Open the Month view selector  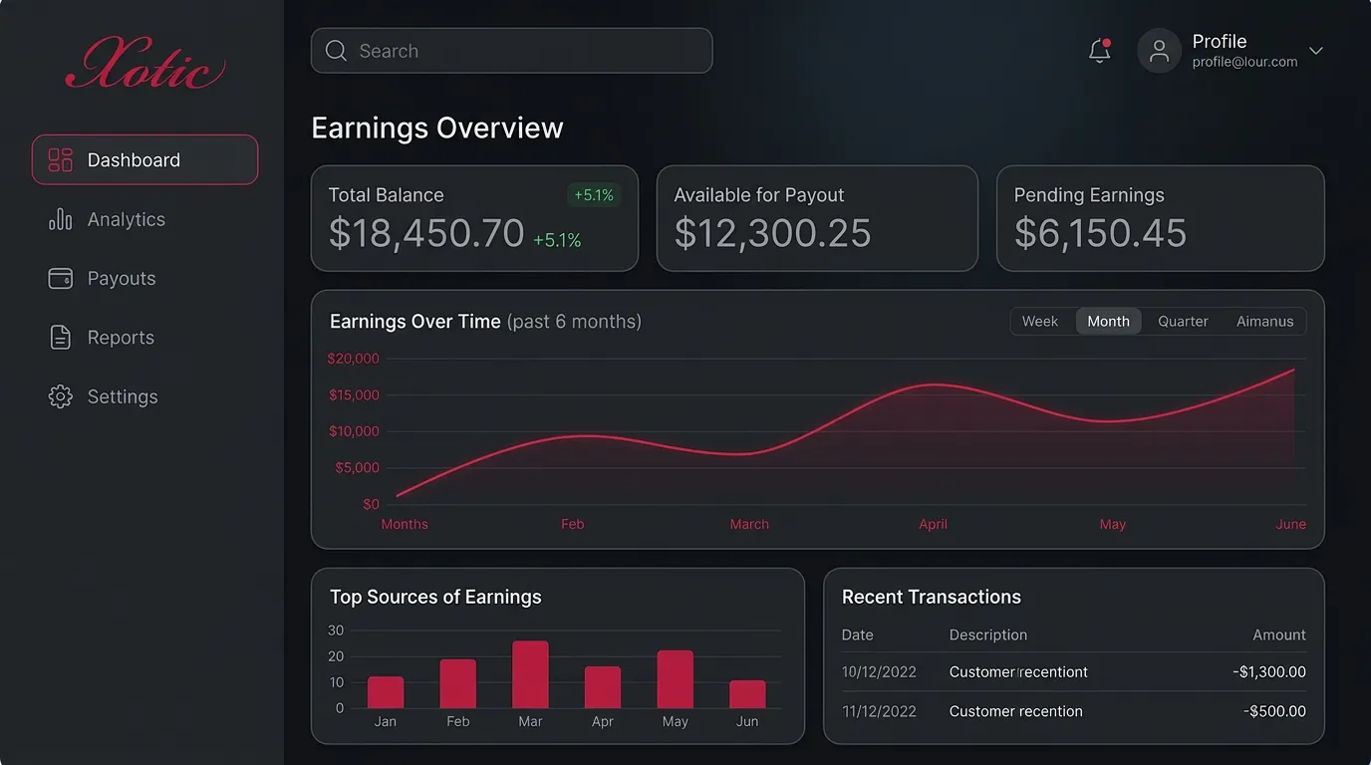pyautogui.click(x=1108, y=321)
